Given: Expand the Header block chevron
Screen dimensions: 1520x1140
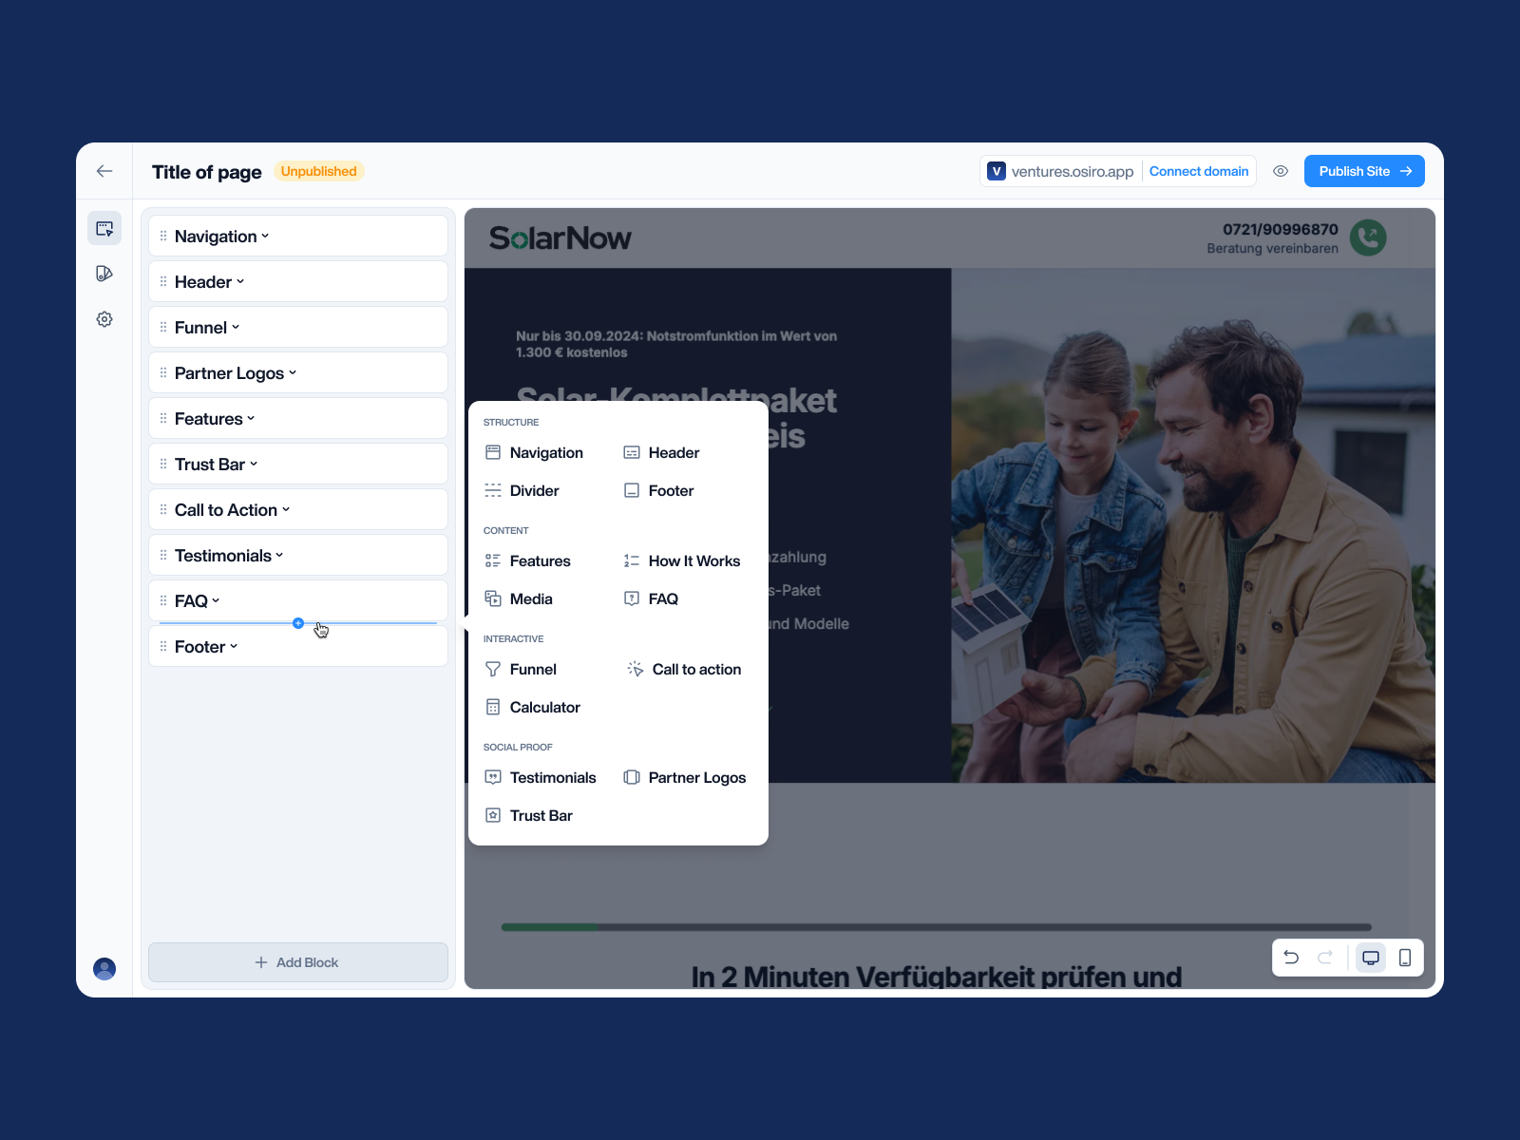Looking at the screenshot, I should click(240, 281).
